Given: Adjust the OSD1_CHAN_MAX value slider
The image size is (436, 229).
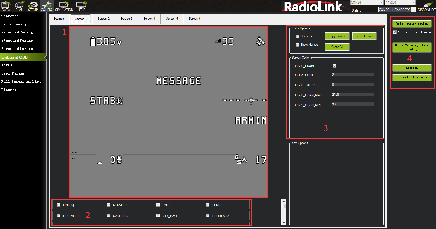Looking at the screenshot, I should (353, 95).
